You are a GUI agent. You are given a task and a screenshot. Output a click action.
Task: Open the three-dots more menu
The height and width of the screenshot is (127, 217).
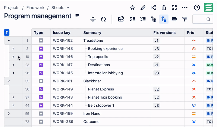tap(185, 8)
